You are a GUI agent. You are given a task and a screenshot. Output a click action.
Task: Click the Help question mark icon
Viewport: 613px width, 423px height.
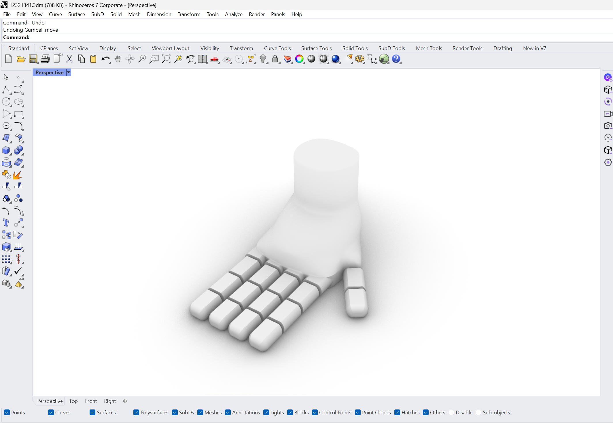coord(396,59)
